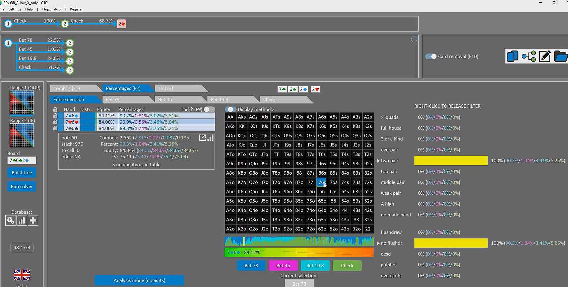Click the copy documents icon
The image size is (568, 287).
512,56
